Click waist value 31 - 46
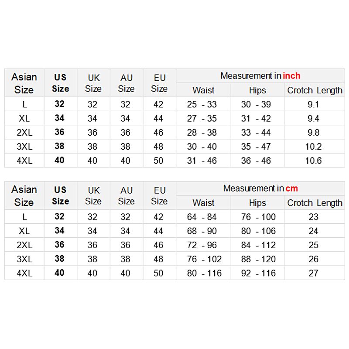This screenshot has width=349, height=349. pos(202,161)
